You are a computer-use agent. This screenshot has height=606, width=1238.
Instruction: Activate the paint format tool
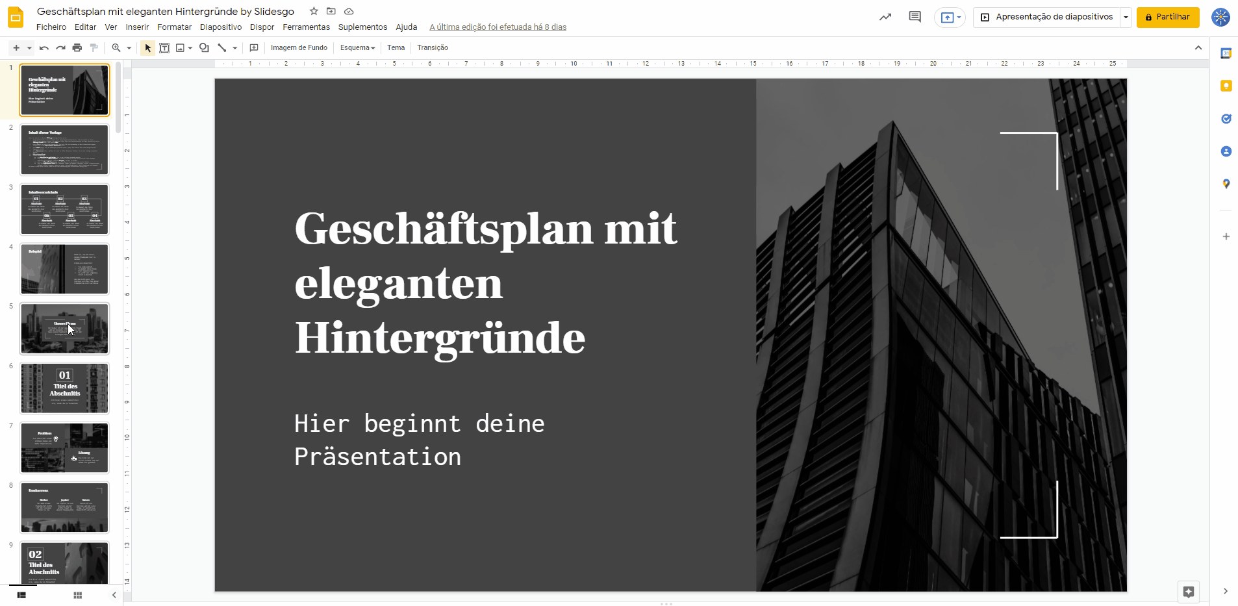pyautogui.click(x=94, y=47)
